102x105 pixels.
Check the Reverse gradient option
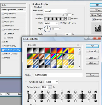coord(69,18)
